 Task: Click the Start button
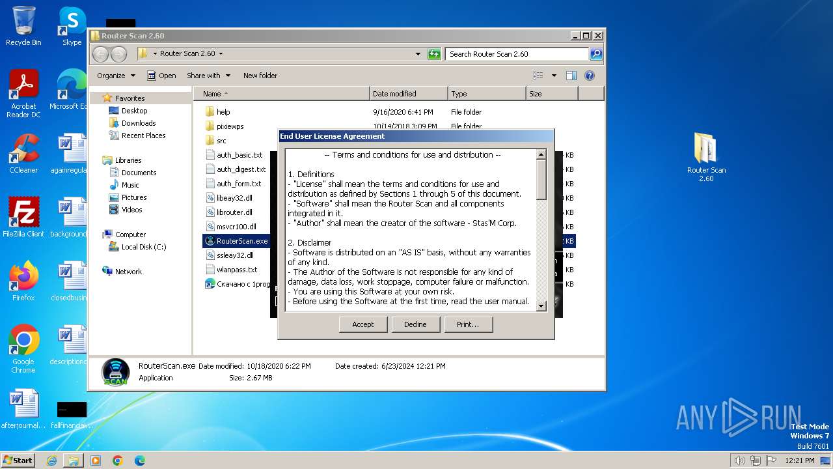[x=18, y=460]
